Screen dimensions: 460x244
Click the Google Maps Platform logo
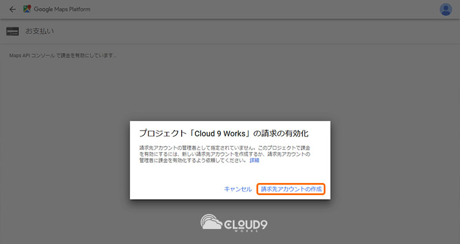(x=27, y=9)
